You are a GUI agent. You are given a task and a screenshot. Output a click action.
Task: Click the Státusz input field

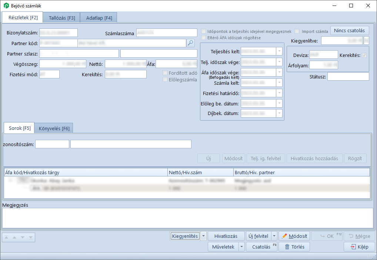point(348,77)
